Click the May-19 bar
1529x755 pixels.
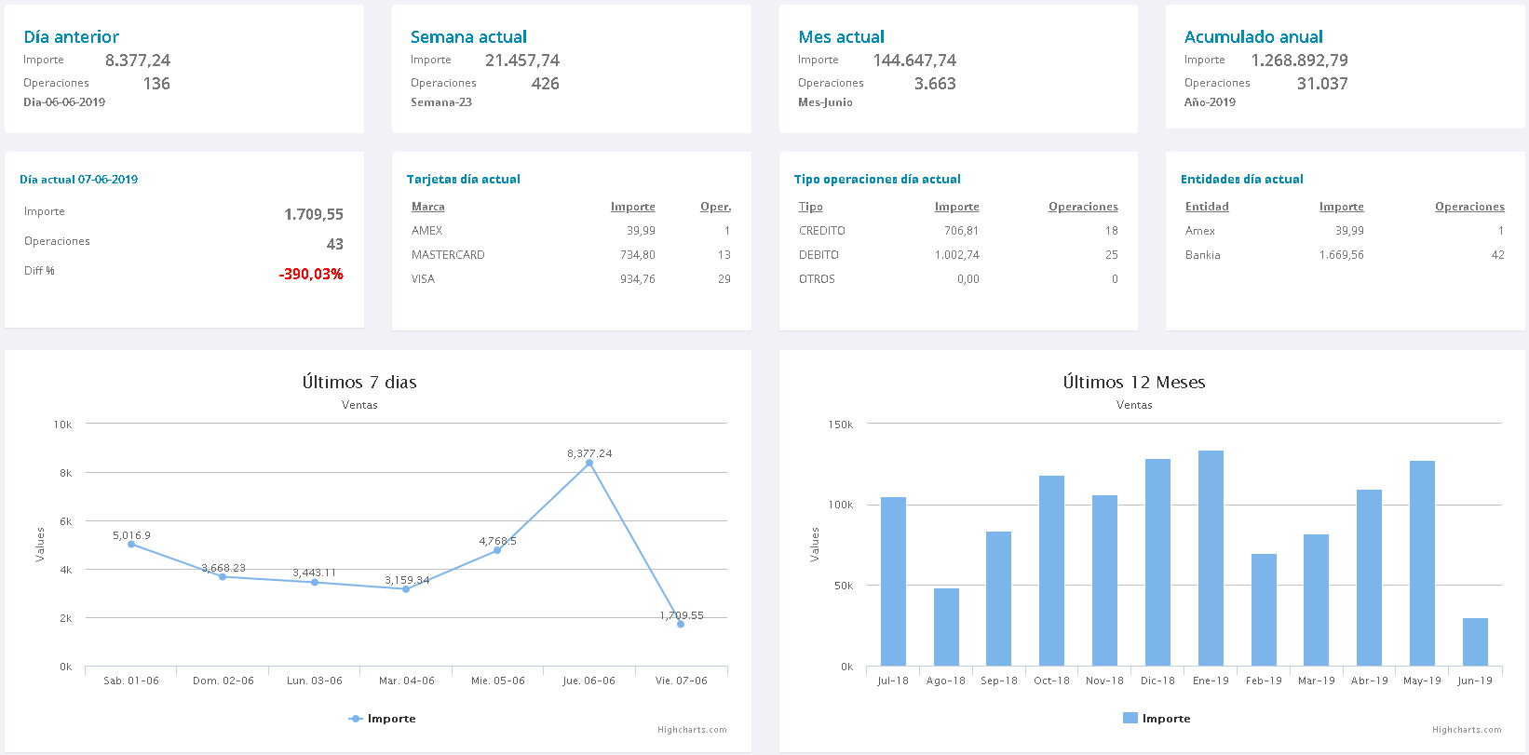(1422, 563)
